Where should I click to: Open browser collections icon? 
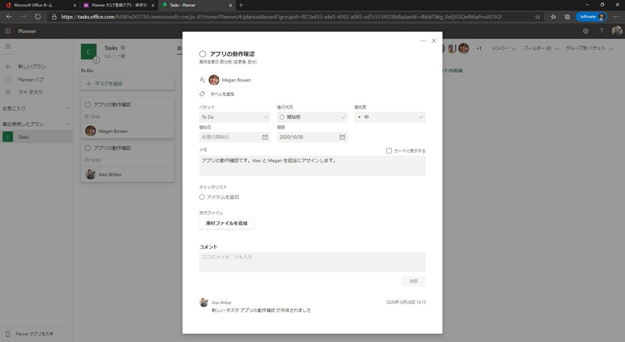pyautogui.click(x=567, y=16)
